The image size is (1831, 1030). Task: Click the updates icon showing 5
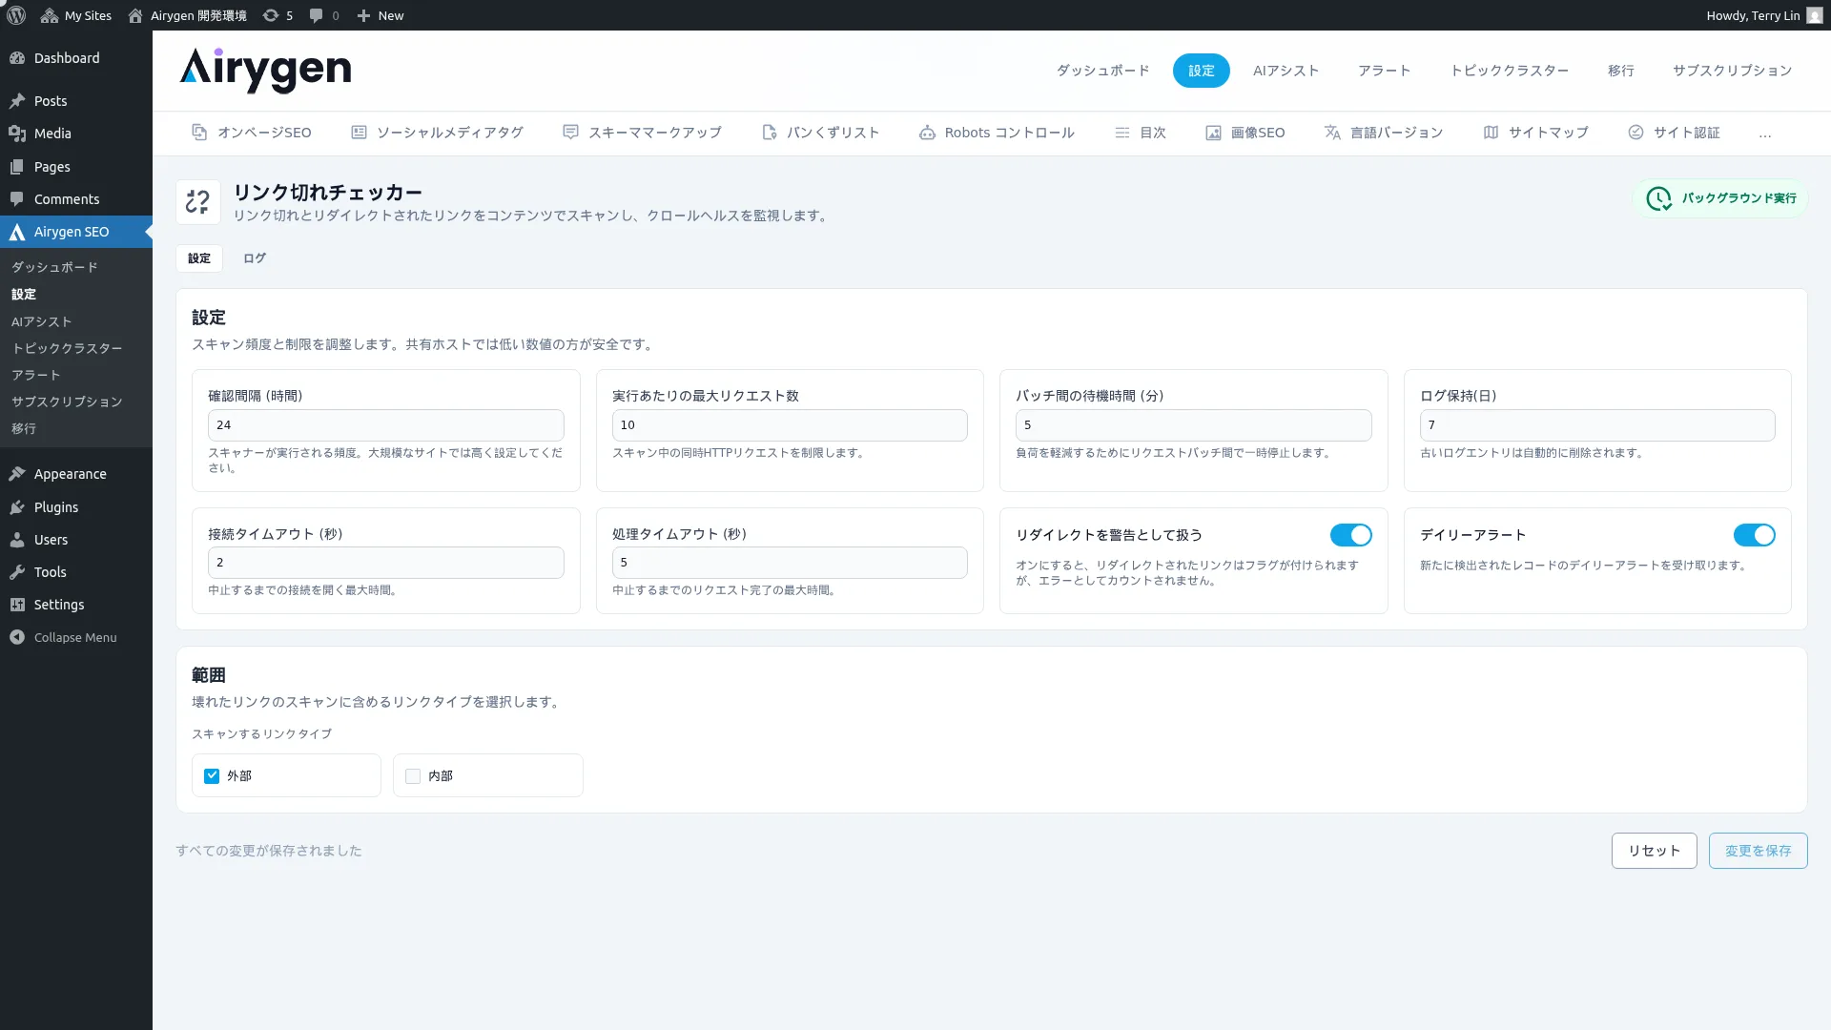coord(278,15)
